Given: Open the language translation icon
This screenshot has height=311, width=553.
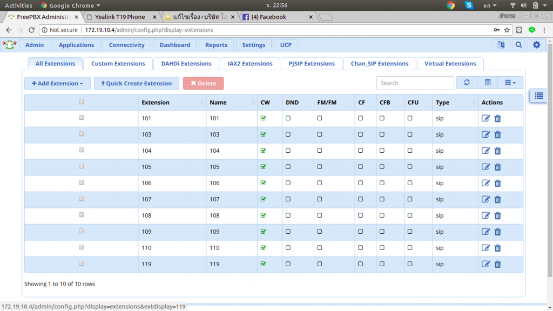Looking at the screenshot, I should [x=501, y=45].
